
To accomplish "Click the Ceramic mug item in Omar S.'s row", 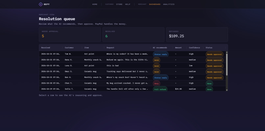I will [90, 71].
